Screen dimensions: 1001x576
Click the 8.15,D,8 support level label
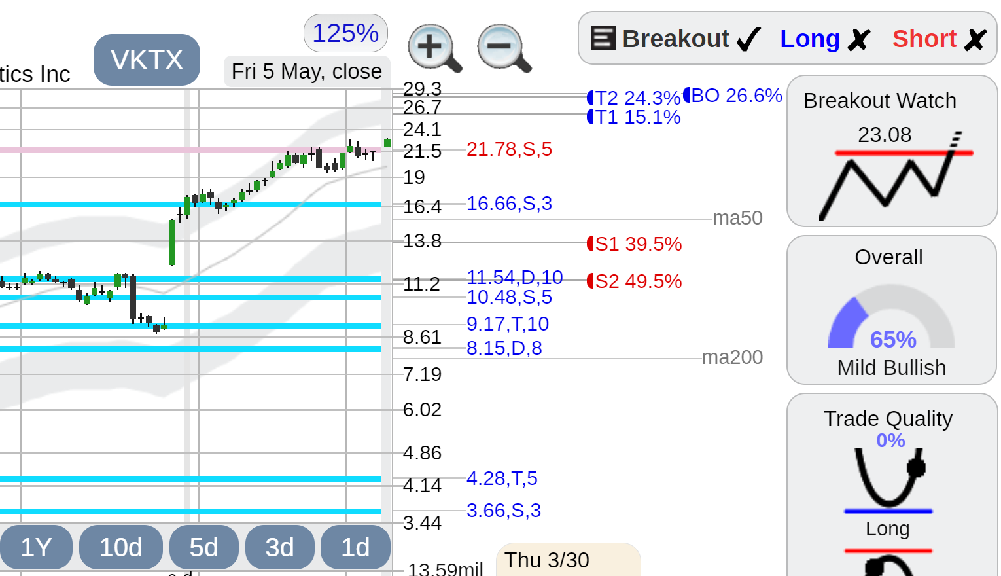coord(504,348)
